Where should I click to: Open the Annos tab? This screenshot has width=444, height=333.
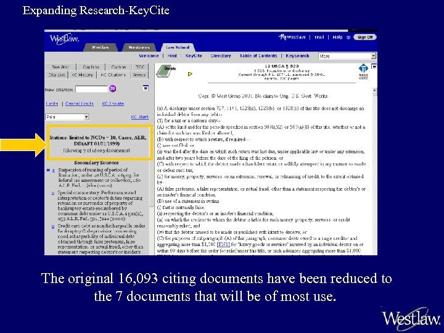139,75
